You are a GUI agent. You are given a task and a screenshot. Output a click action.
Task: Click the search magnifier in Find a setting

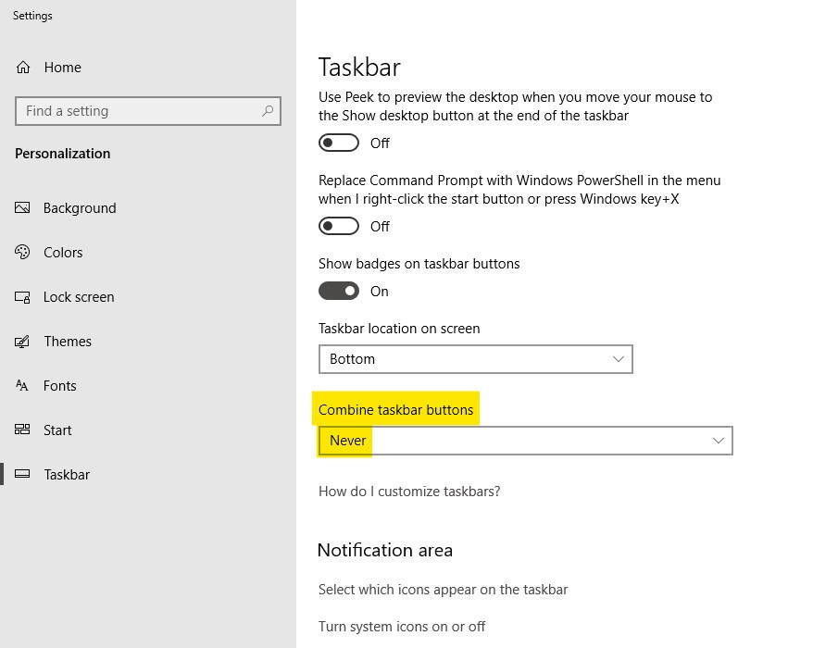(x=267, y=110)
